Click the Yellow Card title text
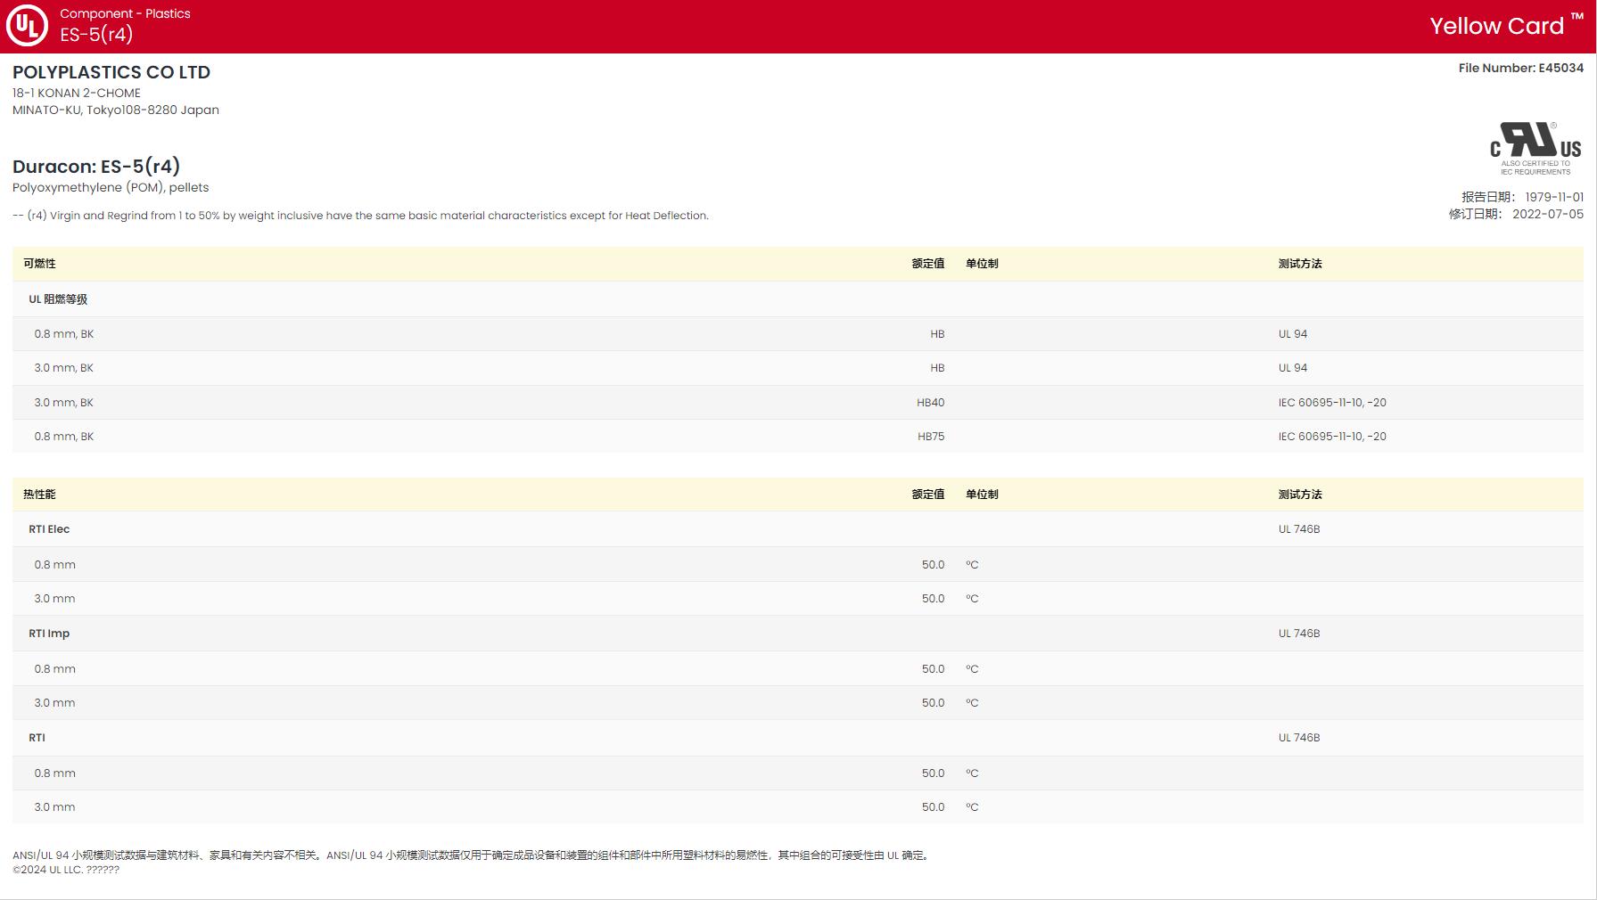Viewport: 1597px width, 900px height. pyautogui.click(x=1497, y=26)
